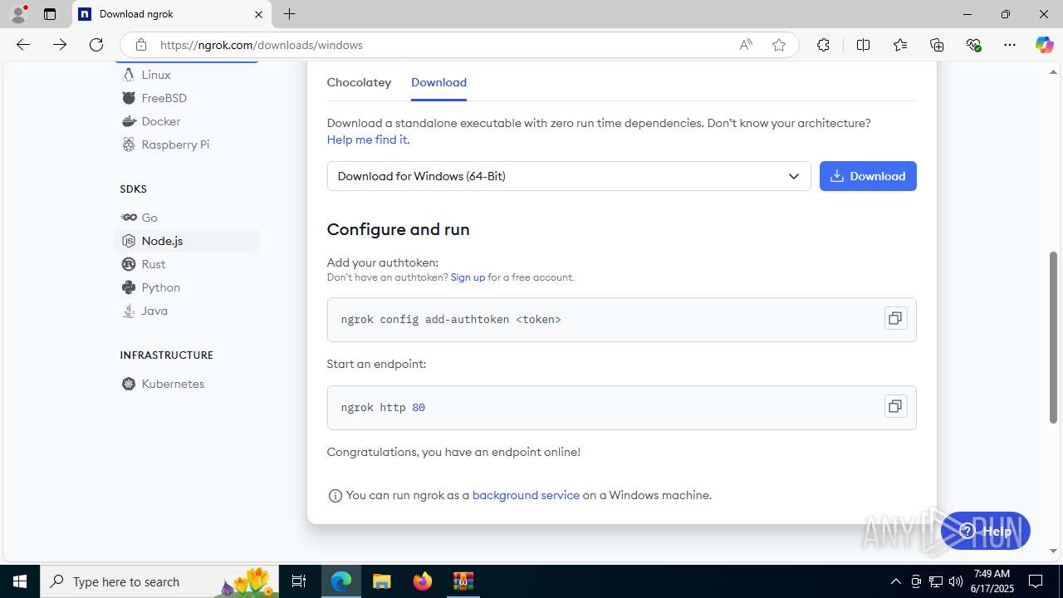The height and width of the screenshot is (598, 1063).
Task: Click the Windows Start button
Action: pyautogui.click(x=20, y=581)
